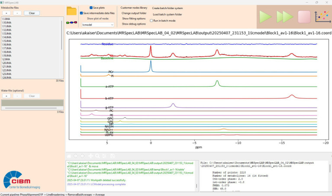Click the double-arrow fast run button
The height and width of the screenshot is (196, 332).
(285, 17)
